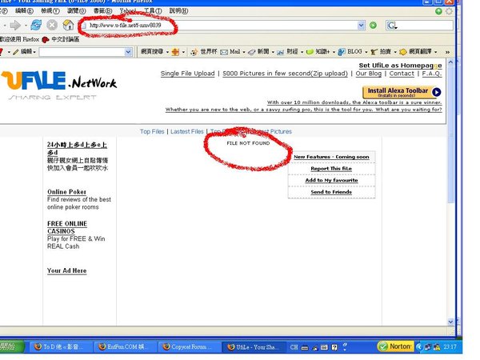The height and width of the screenshot is (360, 480).
Task: Open the Mail envelope toolbar icon
Action: click(224, 52)
